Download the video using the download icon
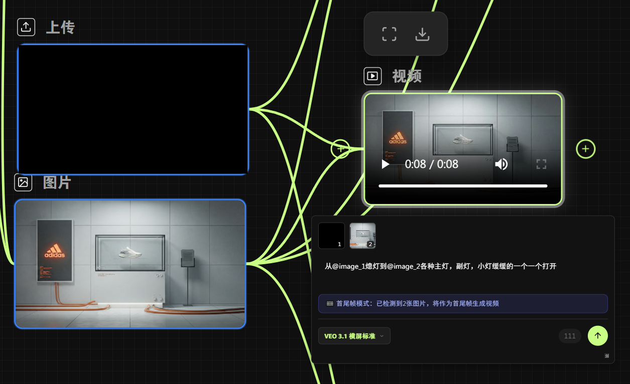Screen dimensions: 630x384 pos(423,34)
